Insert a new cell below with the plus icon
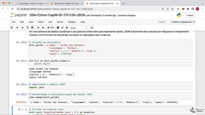 click(x=17, y=28)
